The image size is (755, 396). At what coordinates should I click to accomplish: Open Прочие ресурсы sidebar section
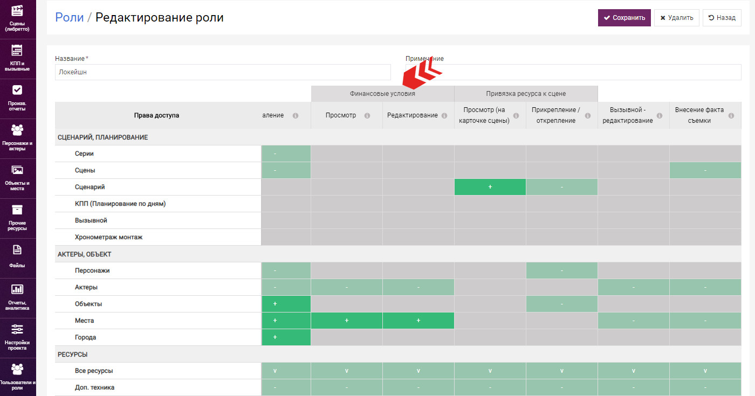(18, 218)
